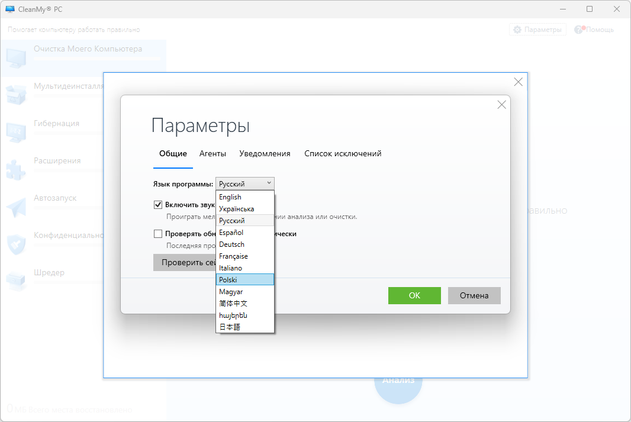Close the Параметры dialog with X
This screenshot has width=631, height=422.
[x=501, y=105]
